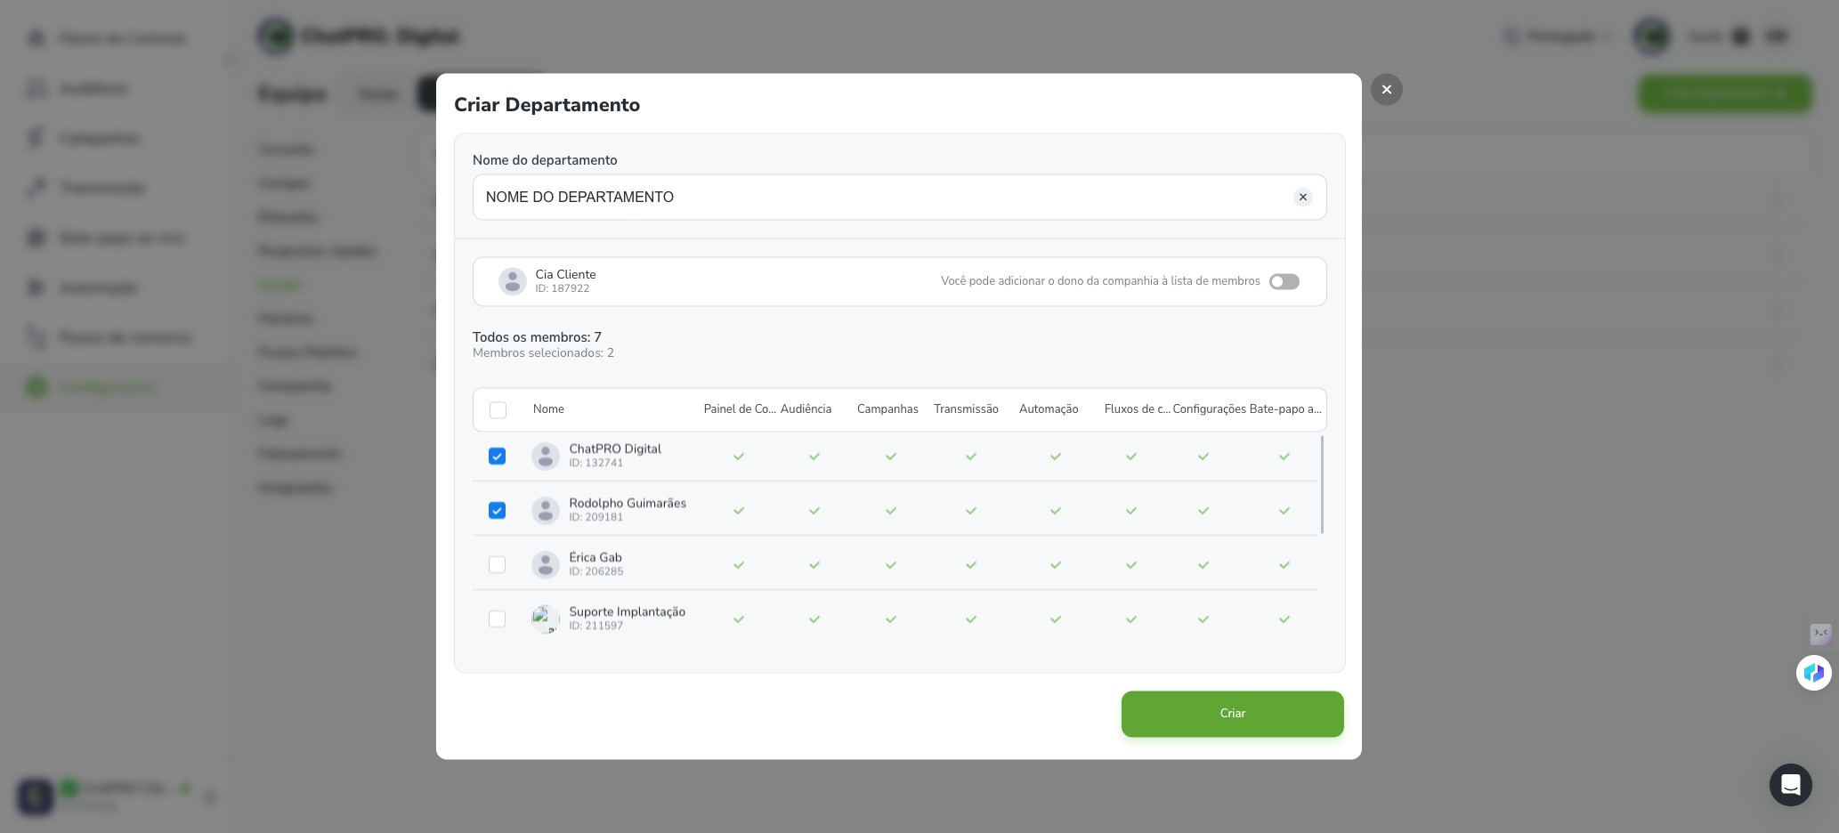Click the Membros selecionados: 2 label

pyautogui.click(x=543, y=353)
